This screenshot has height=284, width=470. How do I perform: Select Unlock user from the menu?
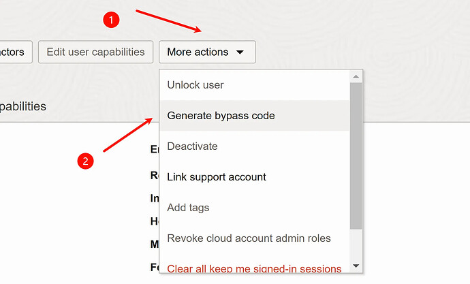[x=255, y=85]
